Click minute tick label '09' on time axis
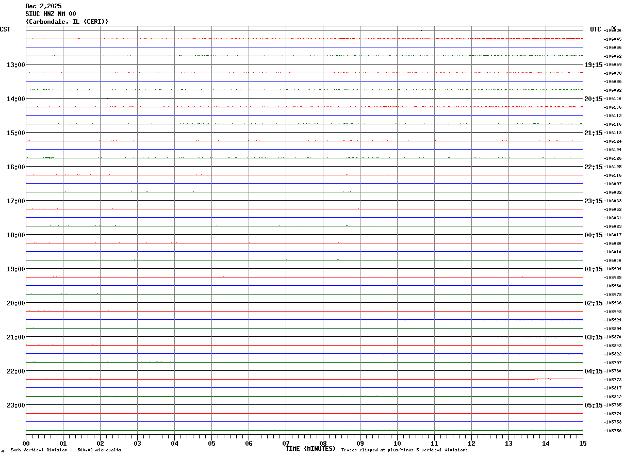The width and height of the screenshot is (624, 457). [360, 443]
